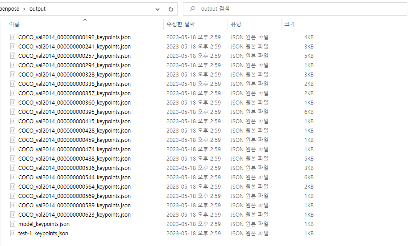Select file name COCO_val2014_000000000395_keypoints.json
Image resolution: width=410 pixels, height=246 pixels.
click(x=75, y=112)
